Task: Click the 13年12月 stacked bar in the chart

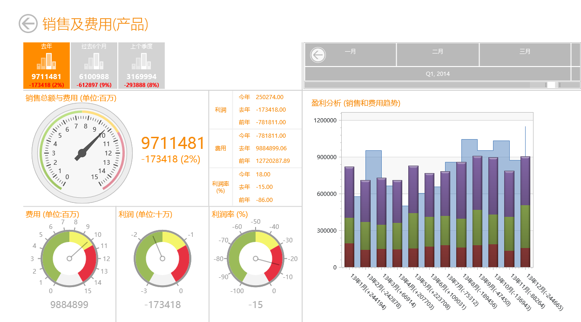Action: pos(525,212)
